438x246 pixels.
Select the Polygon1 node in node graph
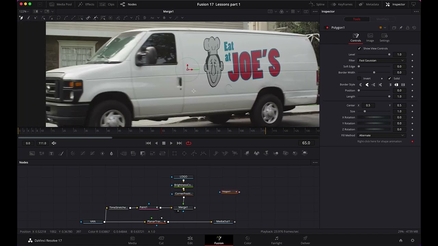pos(229,192)
